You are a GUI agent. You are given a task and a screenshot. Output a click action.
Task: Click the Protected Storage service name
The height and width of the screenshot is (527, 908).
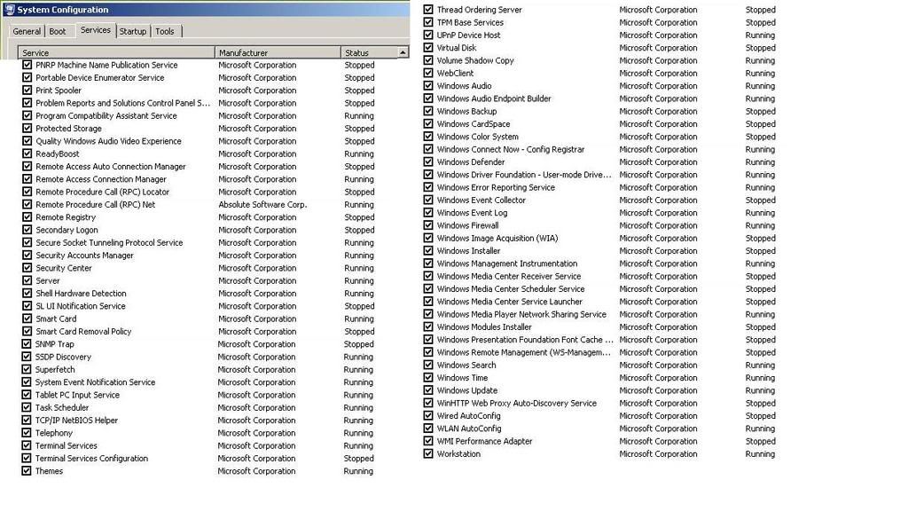68,129
